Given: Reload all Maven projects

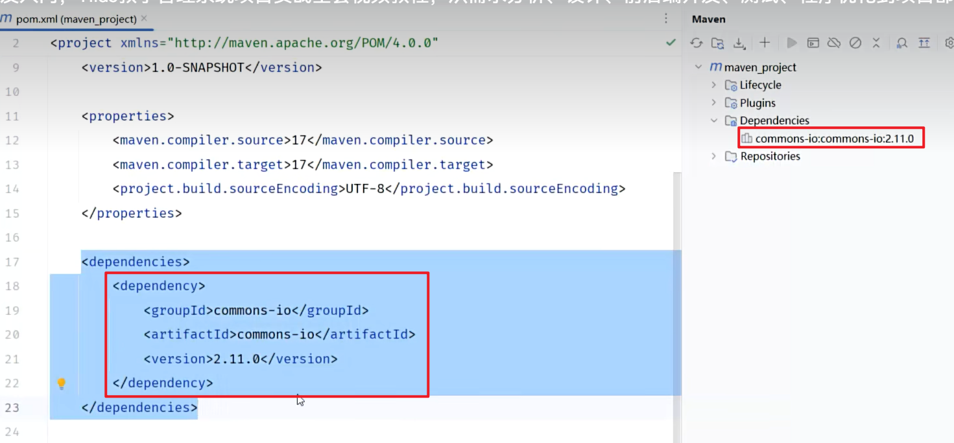Looking at the screenshot, I should 697,43.
